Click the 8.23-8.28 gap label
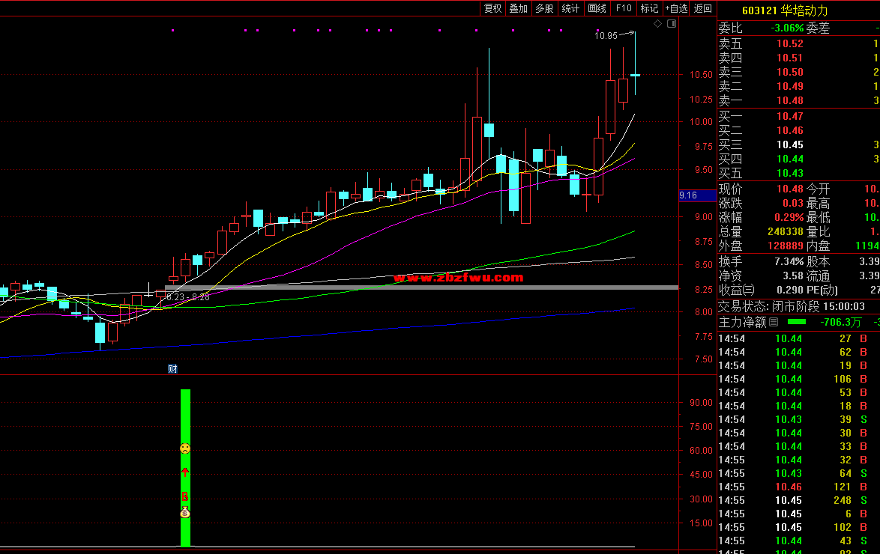Screen dimensions: 880x554 tap(187, 297)
